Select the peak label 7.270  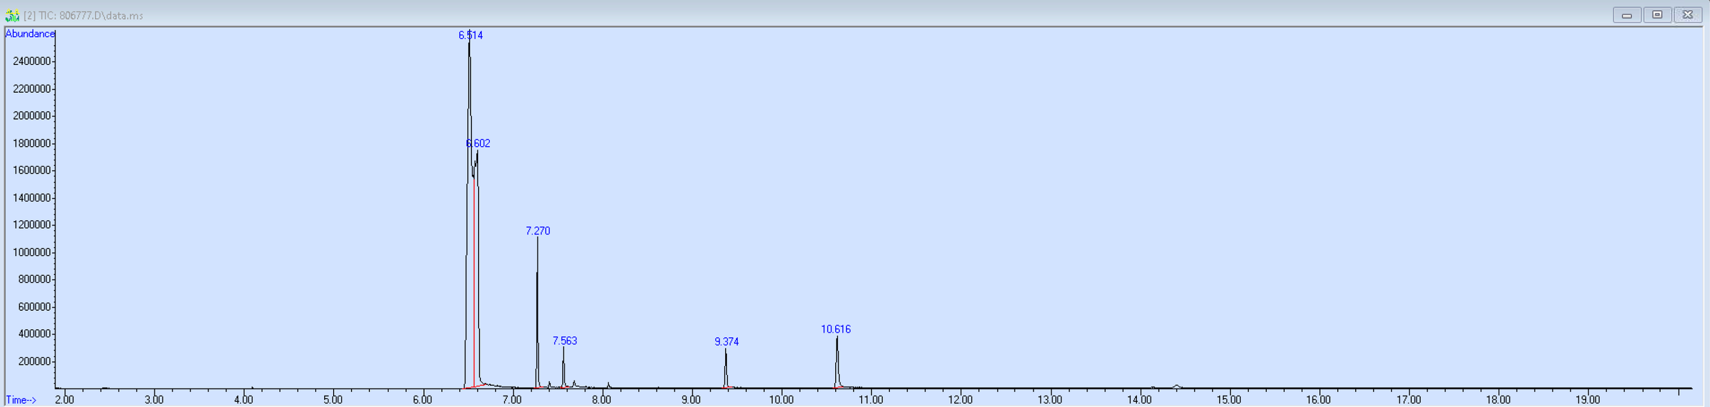[x=538, y=231]
